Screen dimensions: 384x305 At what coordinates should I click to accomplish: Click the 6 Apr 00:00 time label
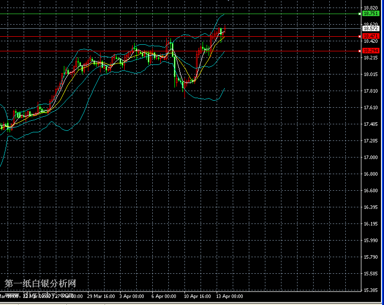(x=164, y=296)
